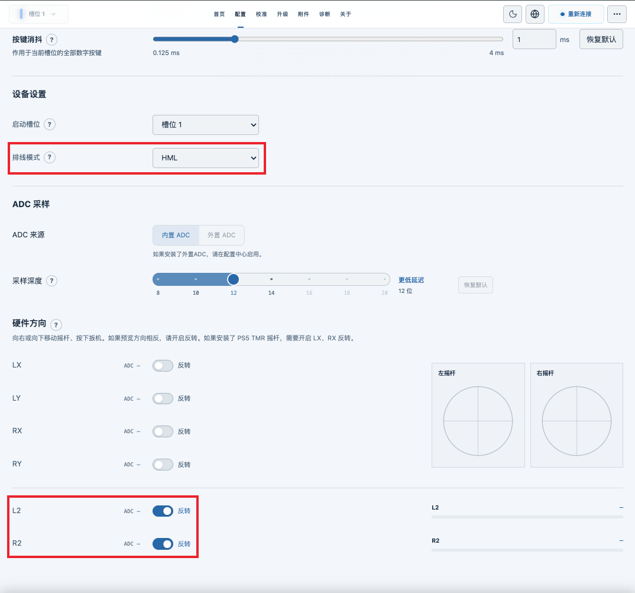Open the 升级 tab
Image resolution: width=635 pixels, height=593 pixels.
pyautogui.click(x=282, y=14)
